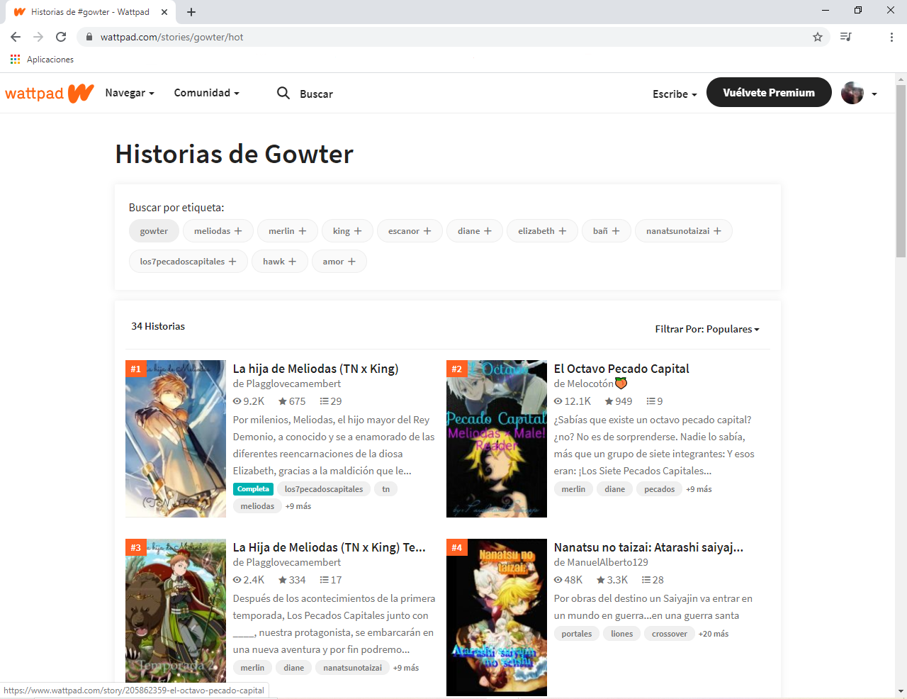This screenshot has height=699, width=907.
Task: Close the Wattpad browser tab
Action: 164,12
